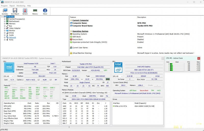The image size is (204, 131).
Task: Click the Core 3 clock bar
Action: pyautogui.click(x=177, y=70)
